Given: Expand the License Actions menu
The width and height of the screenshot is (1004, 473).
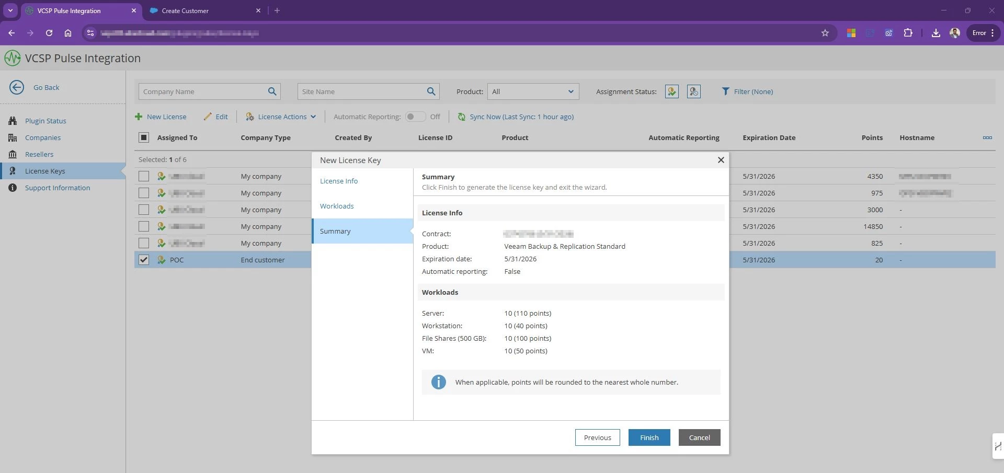Looking at the screenshot, I should coord(281,117).
